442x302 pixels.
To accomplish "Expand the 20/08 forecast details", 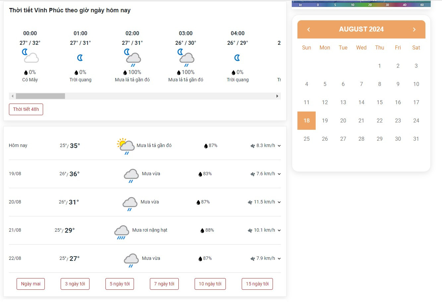I will click(279, 202).
